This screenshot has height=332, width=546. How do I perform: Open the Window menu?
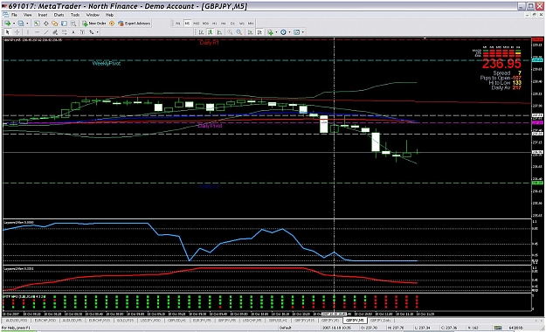[93, 15]
